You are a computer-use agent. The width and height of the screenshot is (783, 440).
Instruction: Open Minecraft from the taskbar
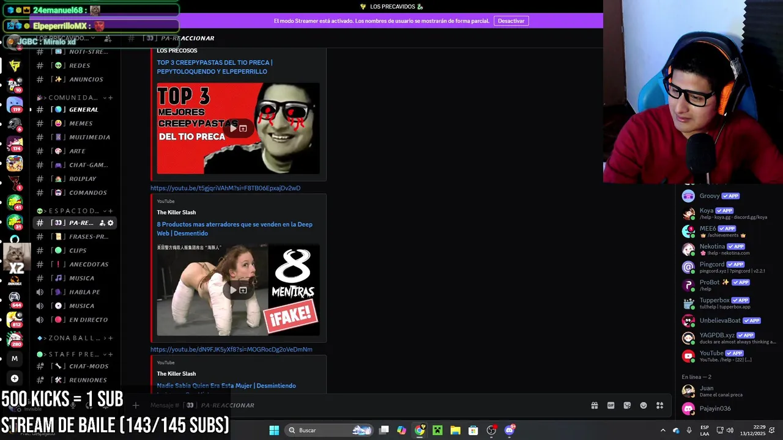(x=437, y=430)
